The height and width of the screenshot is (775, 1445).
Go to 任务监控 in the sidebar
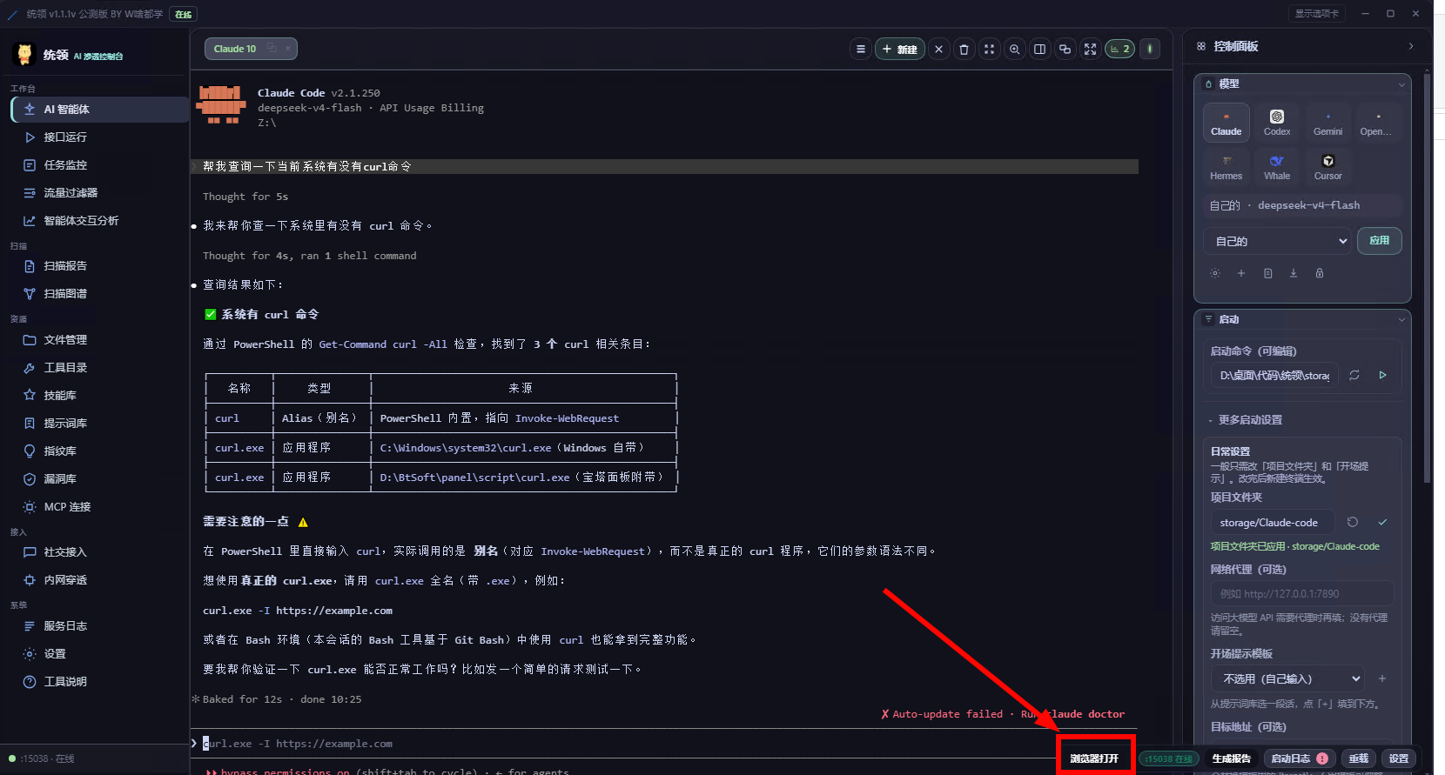pos(100,165)
